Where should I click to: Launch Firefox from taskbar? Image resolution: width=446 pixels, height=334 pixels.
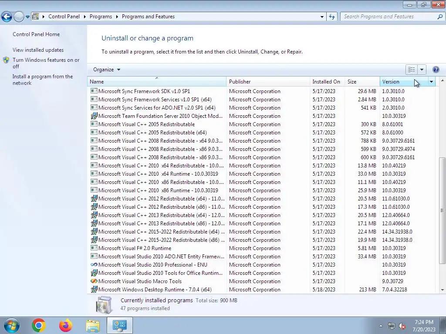[66, 325]
